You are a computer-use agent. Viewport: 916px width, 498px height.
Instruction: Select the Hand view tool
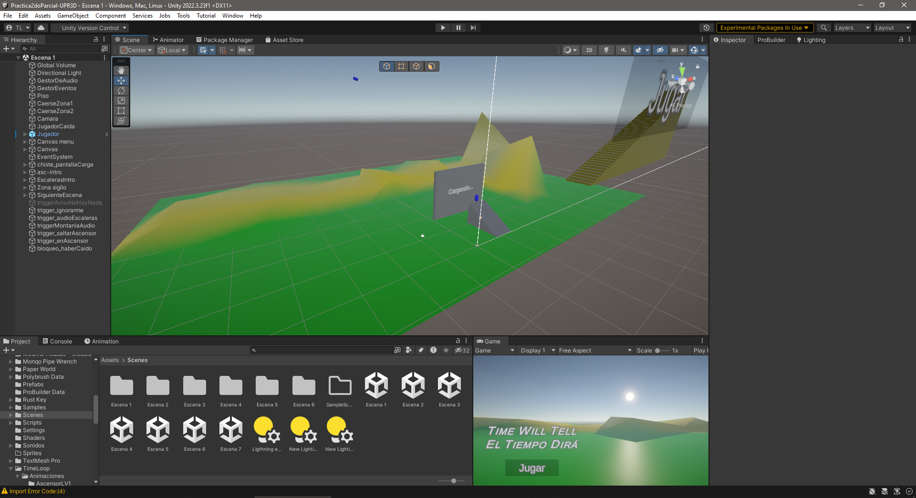(121, 71)
